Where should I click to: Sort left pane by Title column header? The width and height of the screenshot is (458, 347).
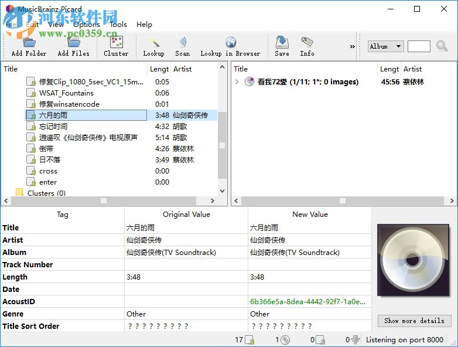pos(74,69)
